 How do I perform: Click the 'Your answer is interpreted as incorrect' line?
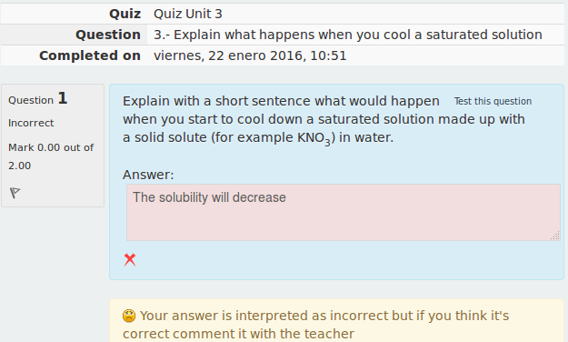pyautogui.click(x=324, y=316)
